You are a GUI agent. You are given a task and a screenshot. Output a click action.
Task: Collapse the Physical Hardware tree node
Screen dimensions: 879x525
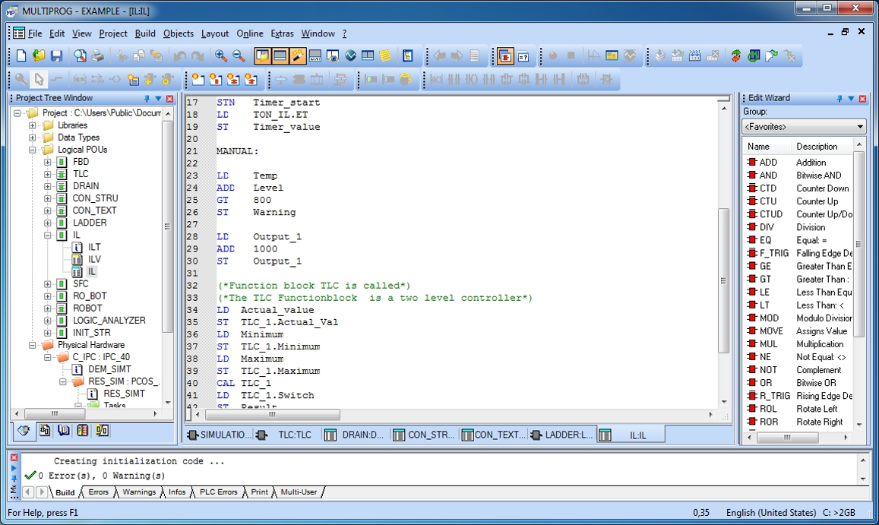click(33, 345)
